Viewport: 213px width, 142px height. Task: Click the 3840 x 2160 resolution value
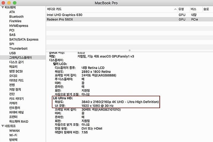[120, 102]
